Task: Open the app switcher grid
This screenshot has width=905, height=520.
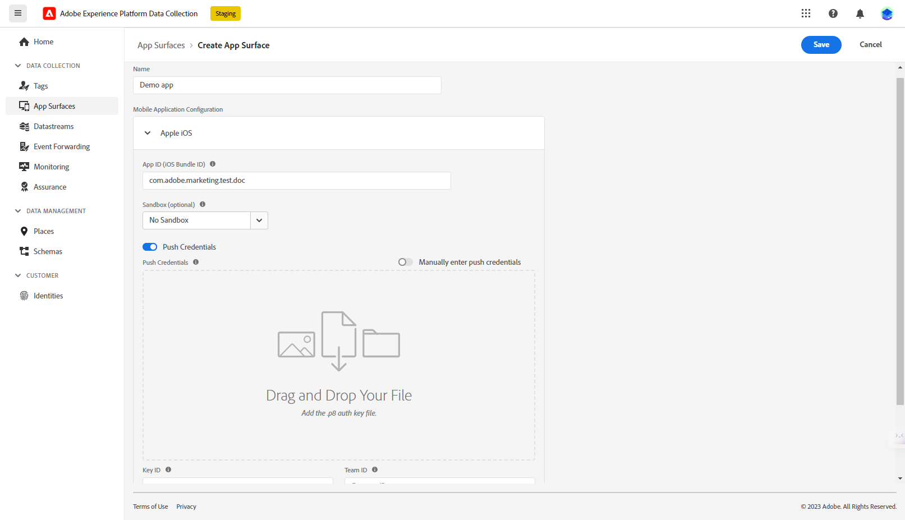Action: 806,13
